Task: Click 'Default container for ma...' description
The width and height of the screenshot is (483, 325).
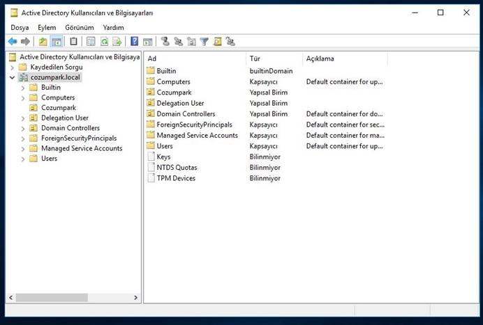Action: [x=345, y=135]
